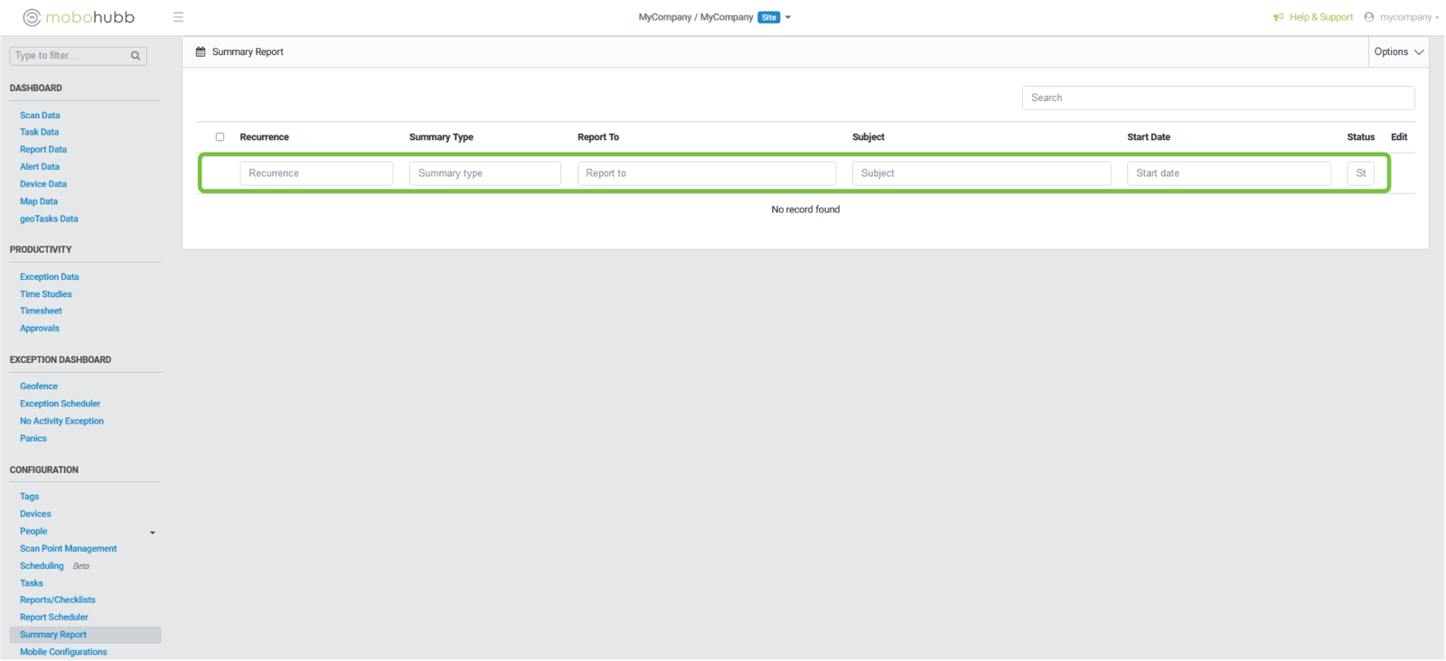This screenshot has width=1446, height=661.
Task: Click the Help & Support megaphone icon
Action: click(x=1278, y=17)
